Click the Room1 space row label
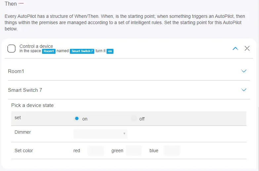Image resolution: width=259 pixels, height=171 pixels. 16,71
